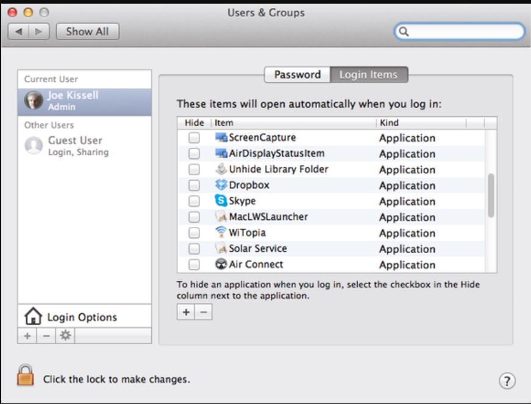Click the Login Options house icon
This screenshot has height=404, width=531.
point(33,317)
